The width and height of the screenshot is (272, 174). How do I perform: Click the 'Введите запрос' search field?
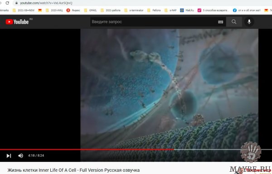point(154,22)
